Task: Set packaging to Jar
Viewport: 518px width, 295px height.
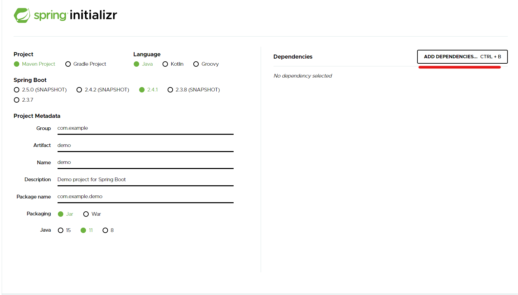Action: 66,214
